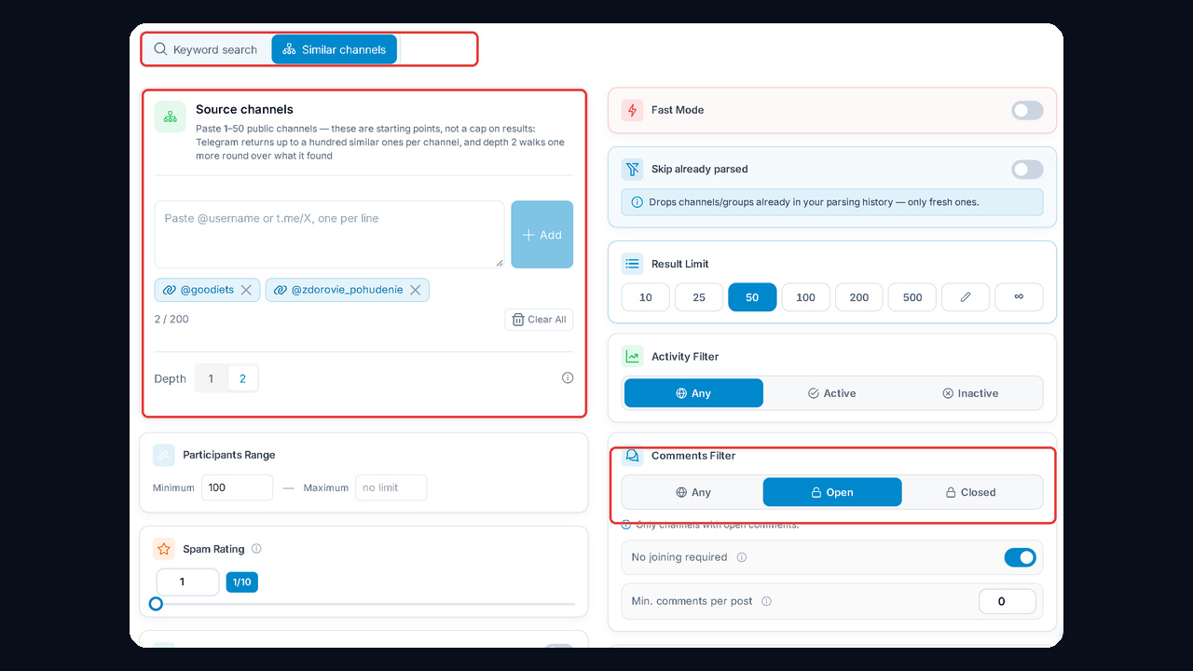Click the Result Limit list icon
Image resolution: width=1193 pixels, height=671 pixels.
coord(633,264)
